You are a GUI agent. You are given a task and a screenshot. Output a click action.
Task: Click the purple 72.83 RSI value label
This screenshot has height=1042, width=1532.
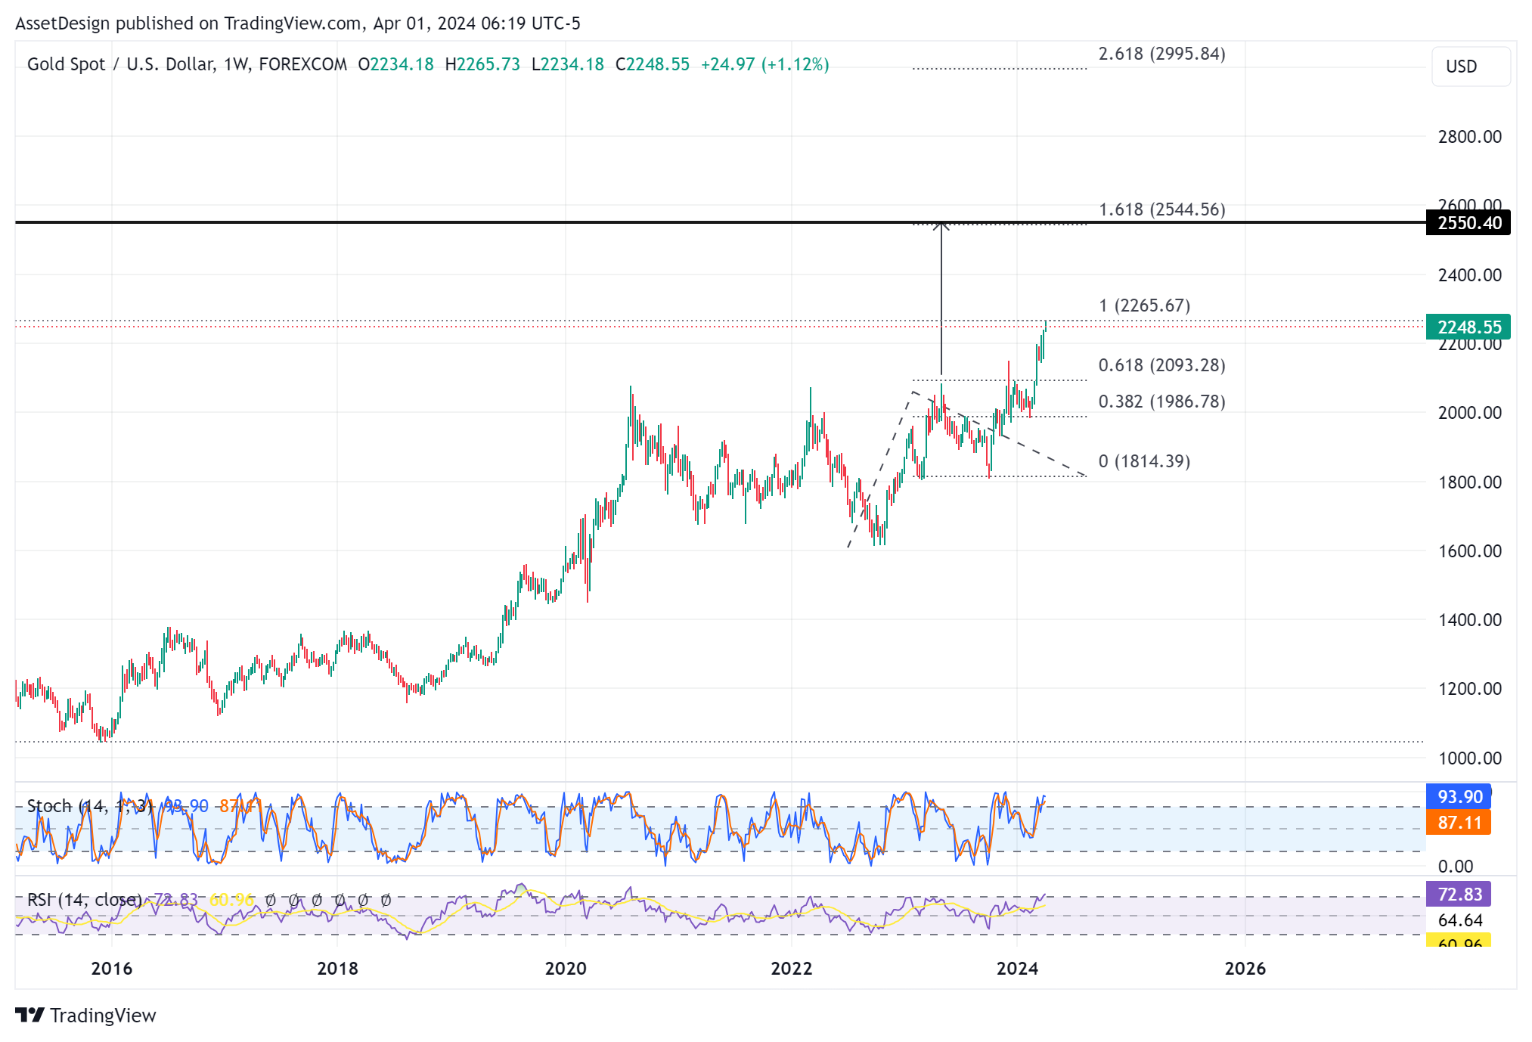pyautogui.click(x=1459, y=895)
